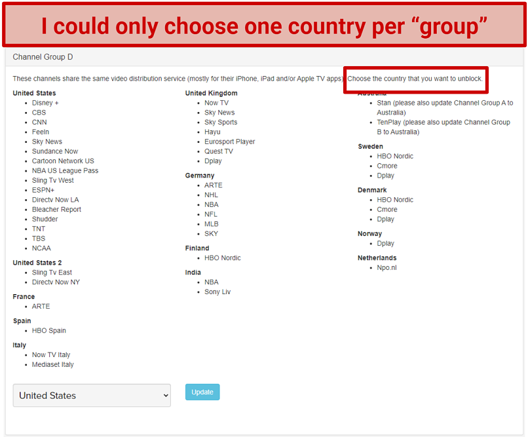Screen dimensions: 528x437
Task: Click the Sweden heading
Action: point(370,147)
